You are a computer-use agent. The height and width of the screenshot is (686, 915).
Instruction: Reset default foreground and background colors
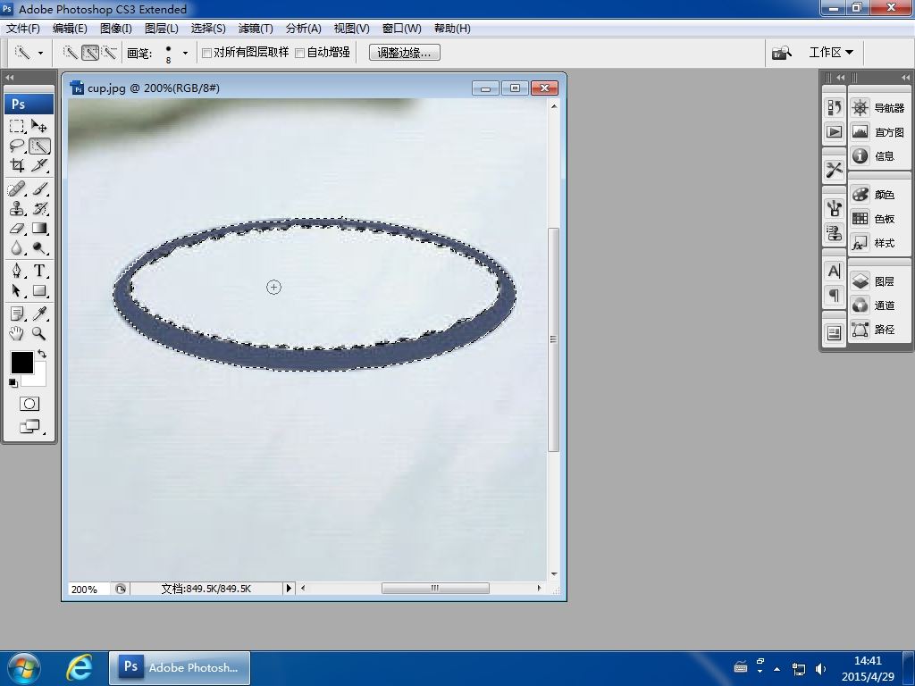tap(13, 382)
